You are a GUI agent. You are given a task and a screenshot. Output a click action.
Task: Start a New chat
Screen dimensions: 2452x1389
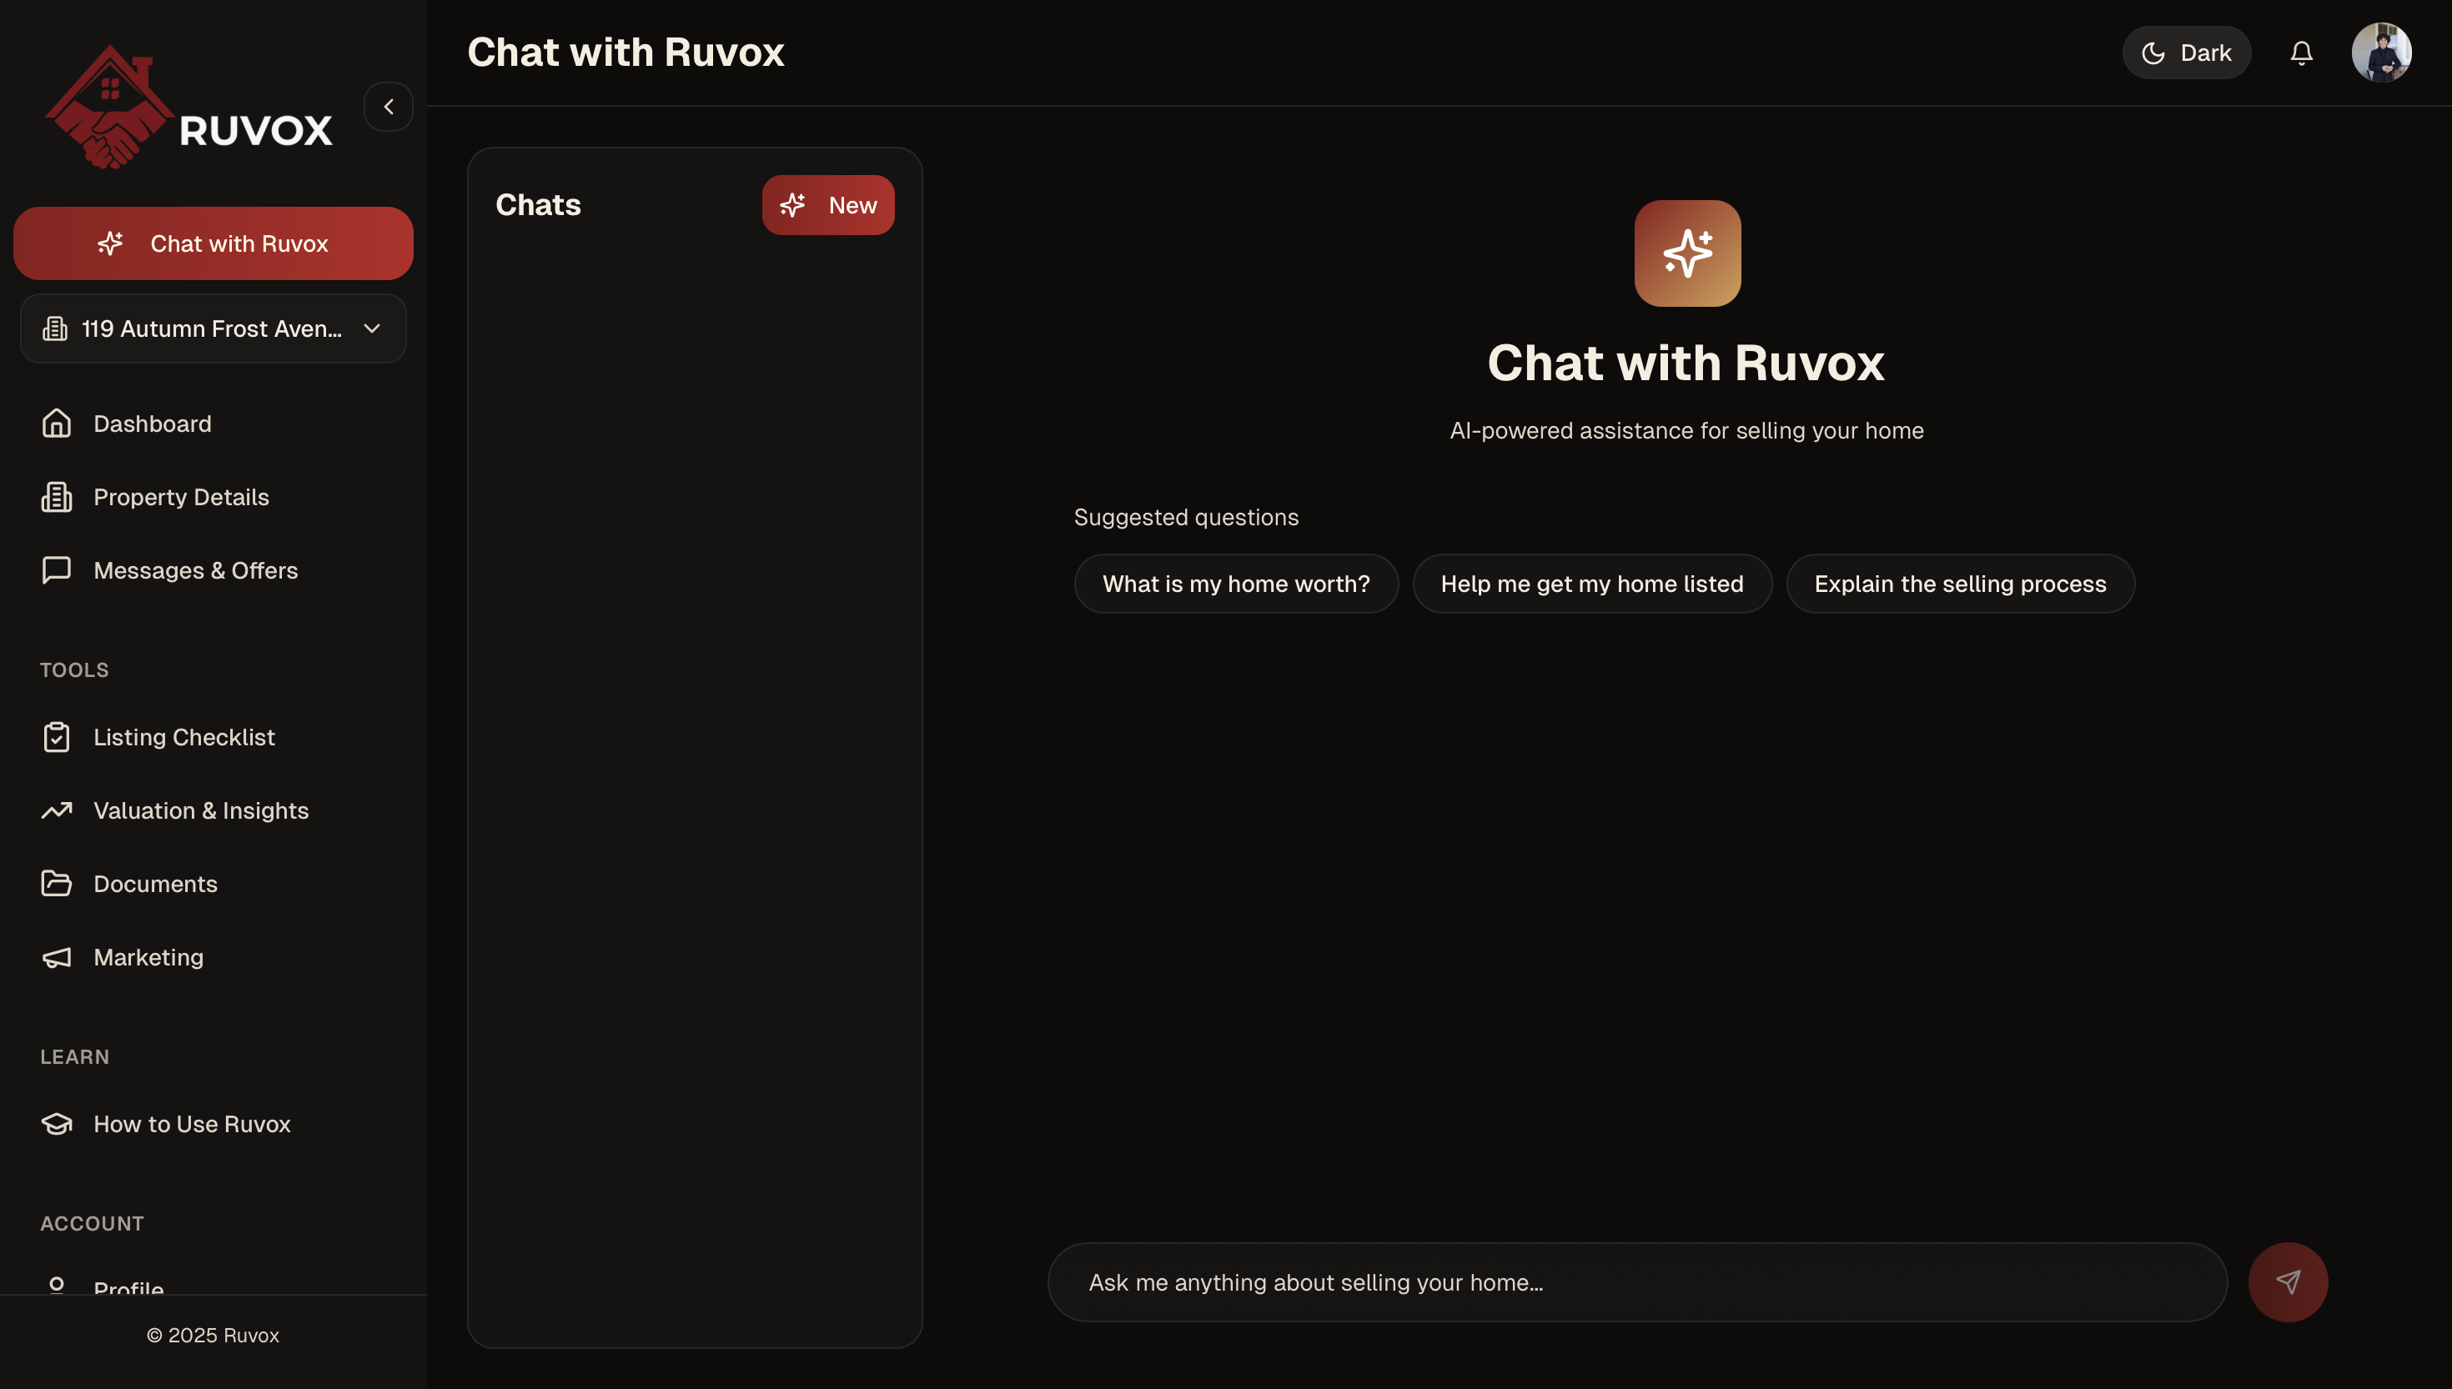tap(827, 204)
